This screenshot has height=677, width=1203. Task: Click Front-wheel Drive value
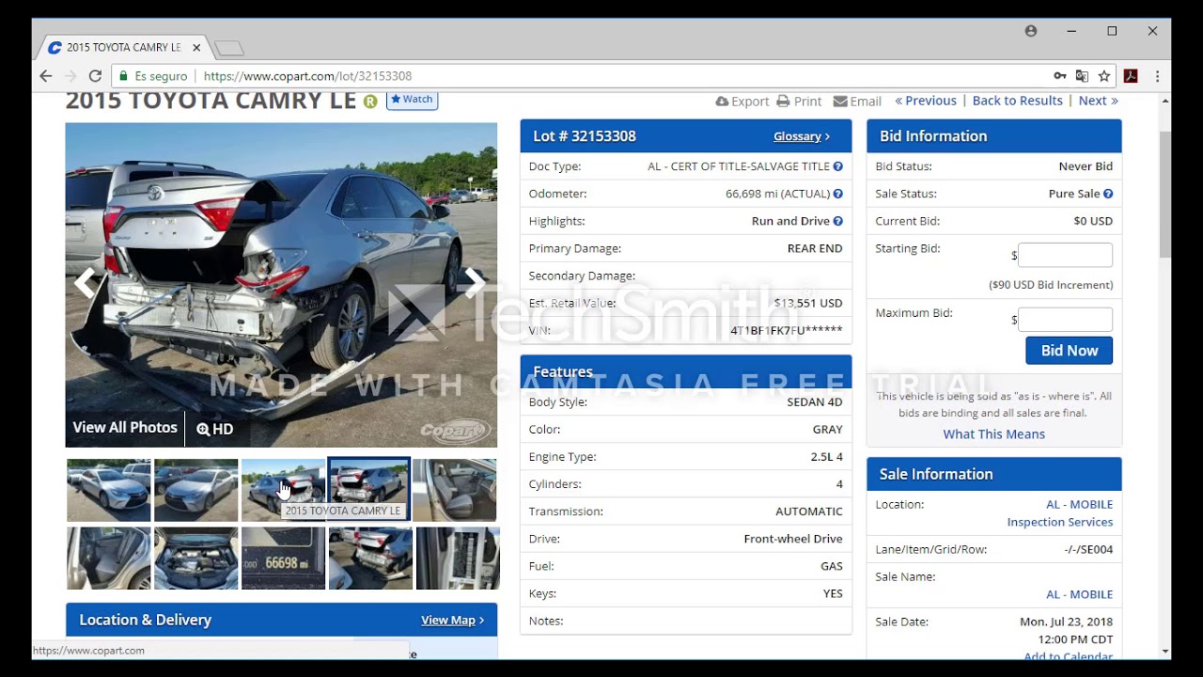pos(793,540)
